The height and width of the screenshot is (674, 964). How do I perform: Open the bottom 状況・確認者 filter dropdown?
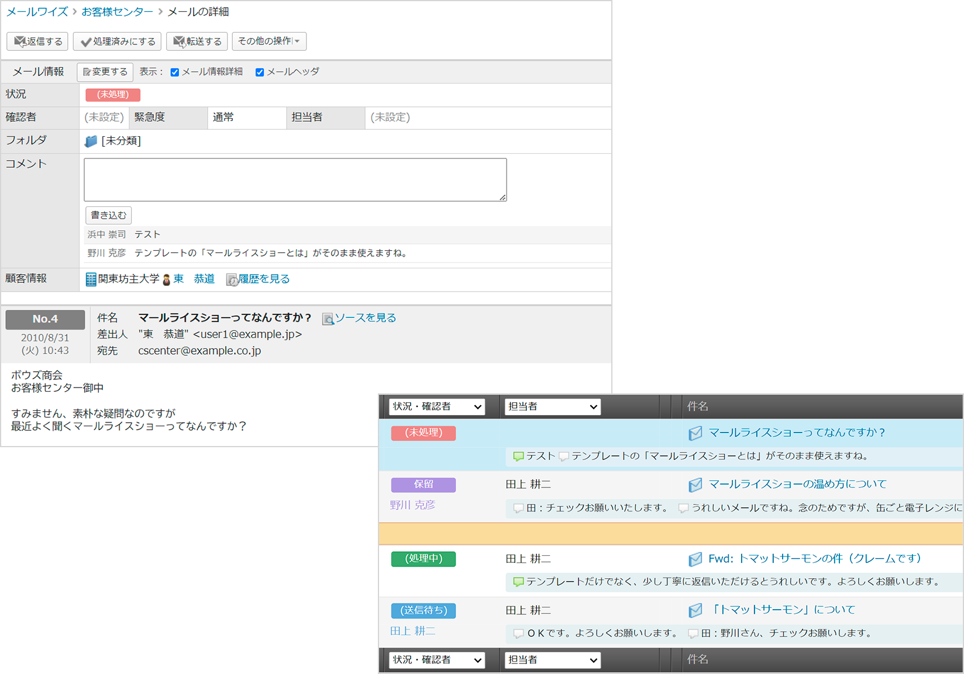437,660
